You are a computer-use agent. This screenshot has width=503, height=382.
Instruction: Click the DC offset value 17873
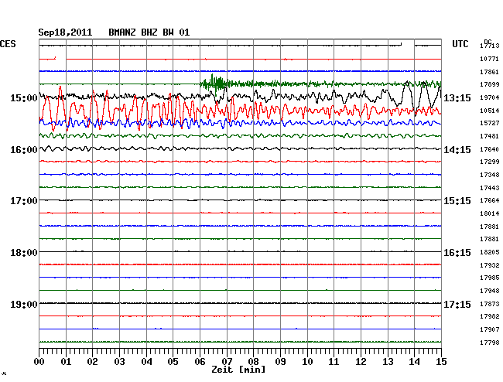490,304
